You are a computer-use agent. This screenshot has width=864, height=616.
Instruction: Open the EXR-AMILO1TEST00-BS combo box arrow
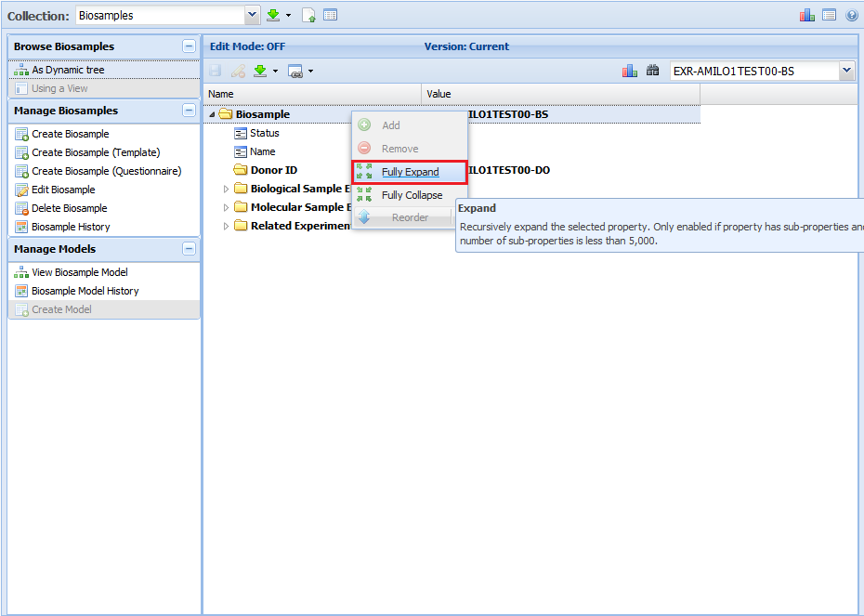tap(845, 71)
